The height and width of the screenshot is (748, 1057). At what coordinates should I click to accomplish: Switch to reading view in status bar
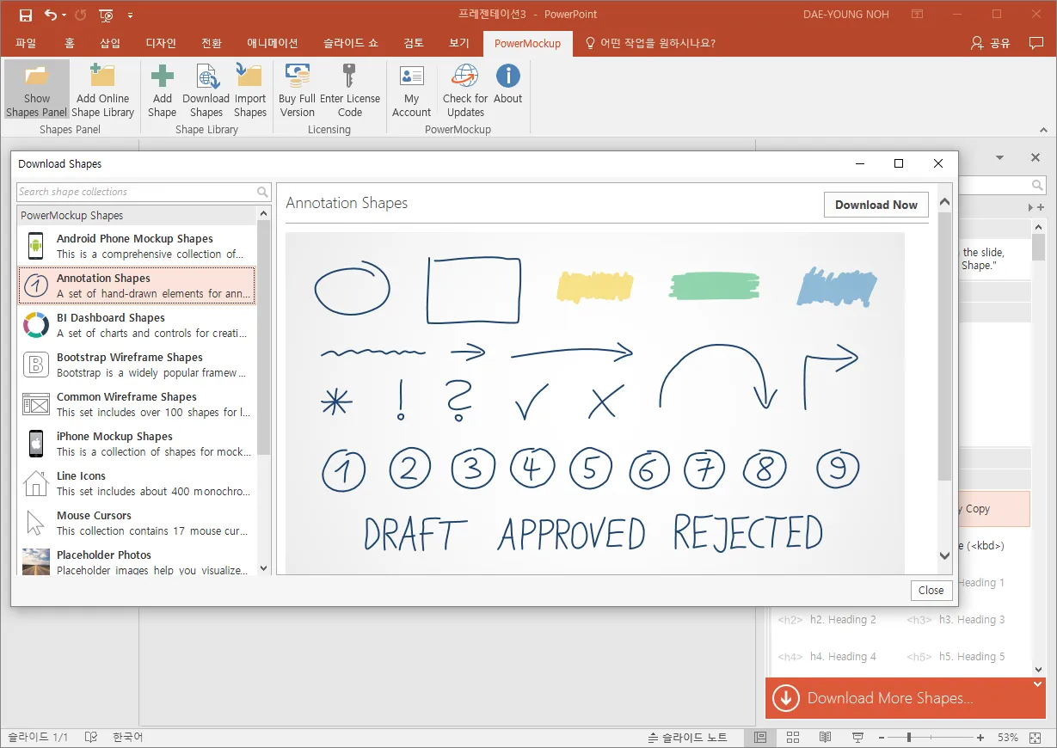825,738
